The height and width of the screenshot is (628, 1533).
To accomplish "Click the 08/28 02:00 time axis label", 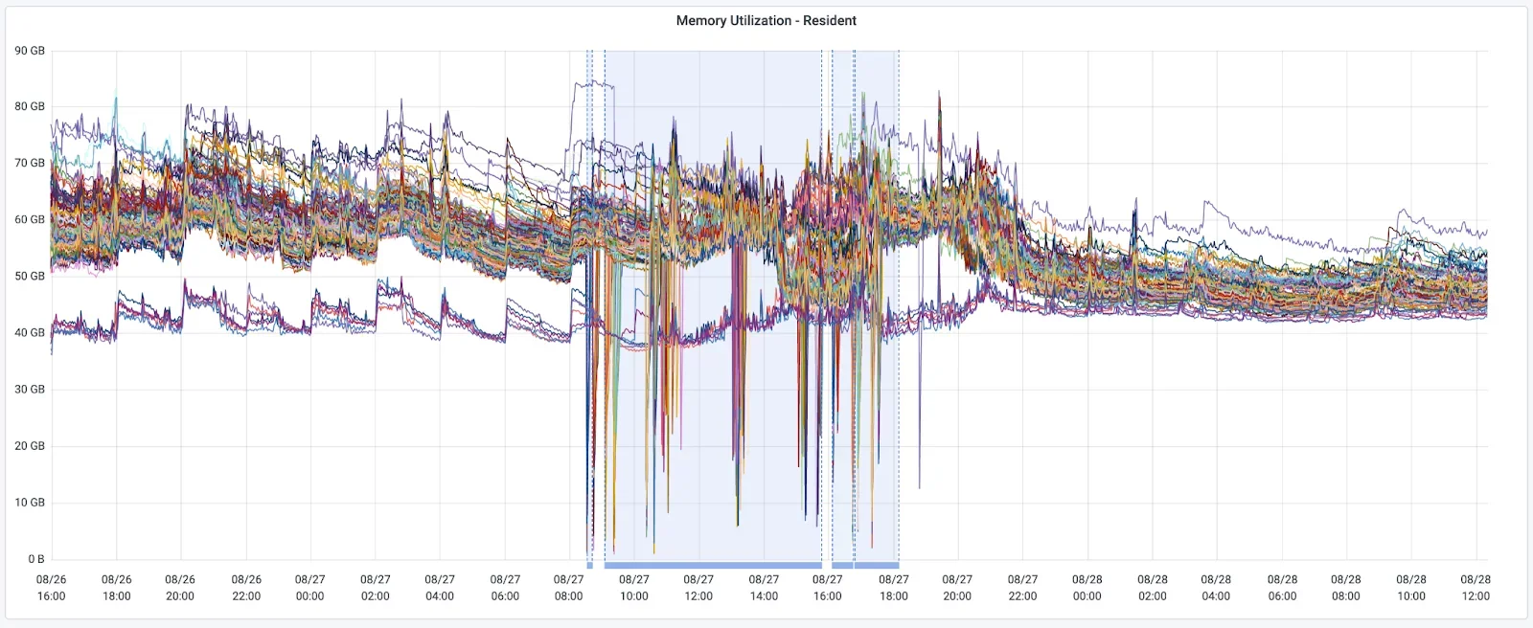I will [x=1153, y=588].
